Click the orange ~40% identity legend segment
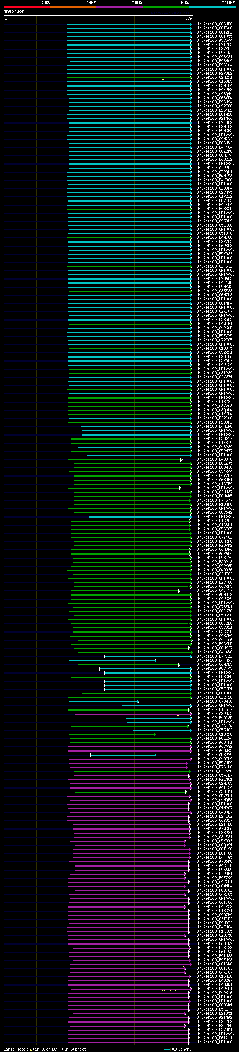 coord(73,7)
